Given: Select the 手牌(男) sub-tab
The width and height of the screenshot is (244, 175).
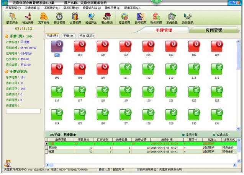Looking at the screenshot, I should pos(52,36).
